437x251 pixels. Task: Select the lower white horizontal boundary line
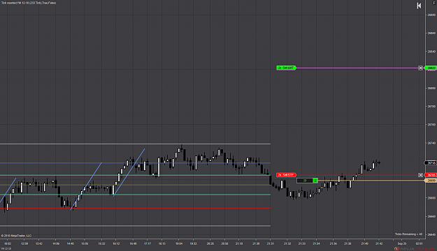click(x=135, y=226)
